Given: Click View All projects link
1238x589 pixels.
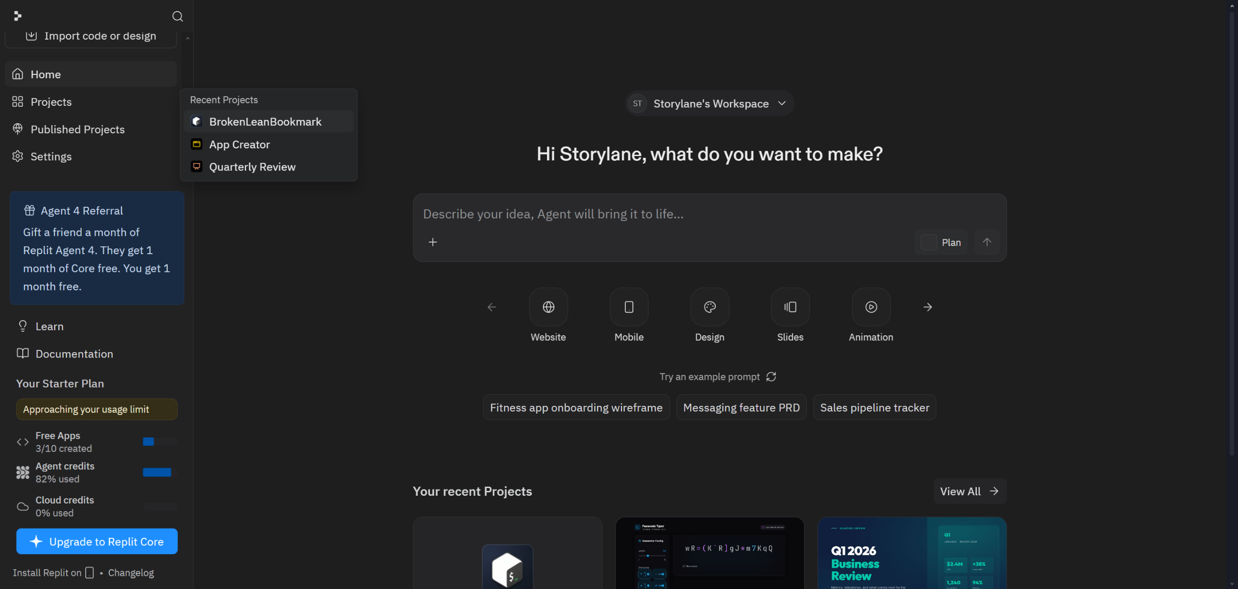Looking at the screenshot, I should (x=969, y=491).
